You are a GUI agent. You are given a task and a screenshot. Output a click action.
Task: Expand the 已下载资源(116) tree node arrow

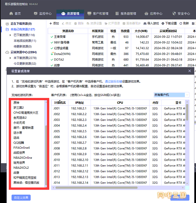coord(10,35)
